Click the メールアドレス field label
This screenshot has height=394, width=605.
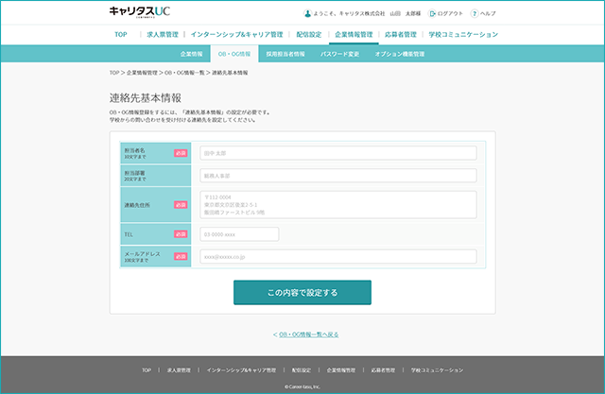142,254
